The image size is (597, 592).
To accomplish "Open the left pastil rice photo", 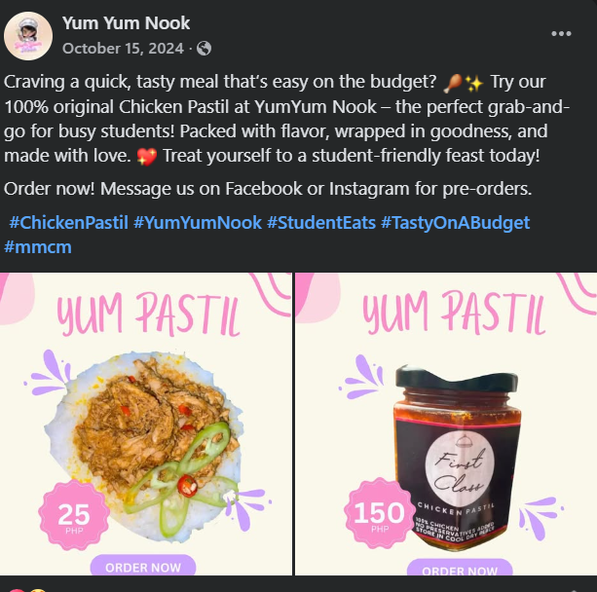I will (x=146, y=424).
